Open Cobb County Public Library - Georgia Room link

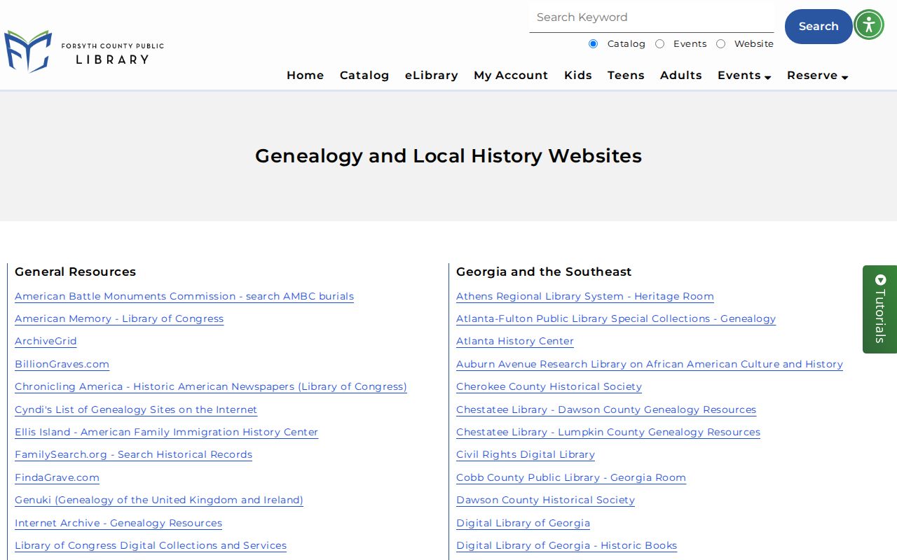pos(571,477)
